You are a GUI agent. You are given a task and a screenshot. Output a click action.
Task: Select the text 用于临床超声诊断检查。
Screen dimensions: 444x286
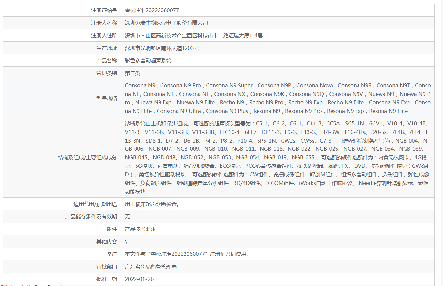pos(153,204)
